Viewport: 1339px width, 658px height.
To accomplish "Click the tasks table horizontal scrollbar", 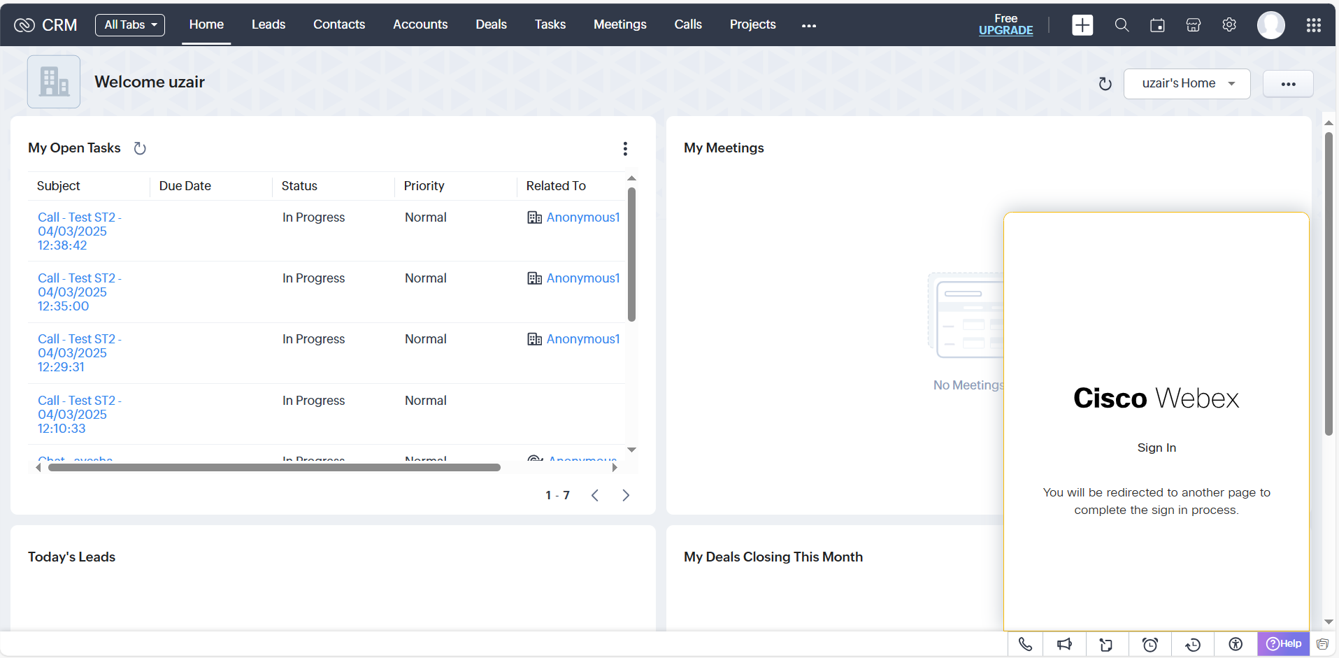I will pyautogui.click(x=274, y=467).
